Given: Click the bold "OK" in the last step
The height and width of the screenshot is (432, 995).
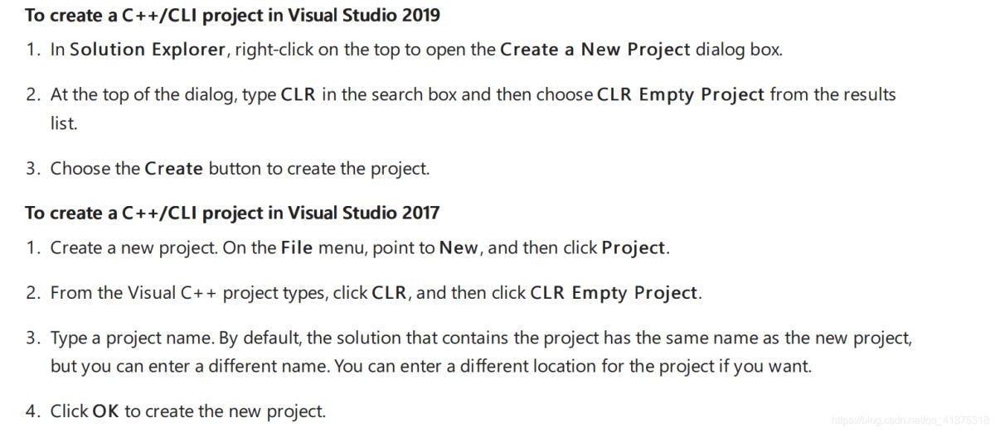Looking at the screenshot, I should 105,411.
